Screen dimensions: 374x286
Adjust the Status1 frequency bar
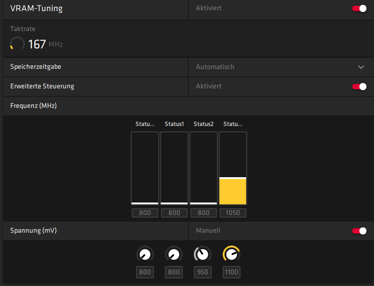[174, 168]
